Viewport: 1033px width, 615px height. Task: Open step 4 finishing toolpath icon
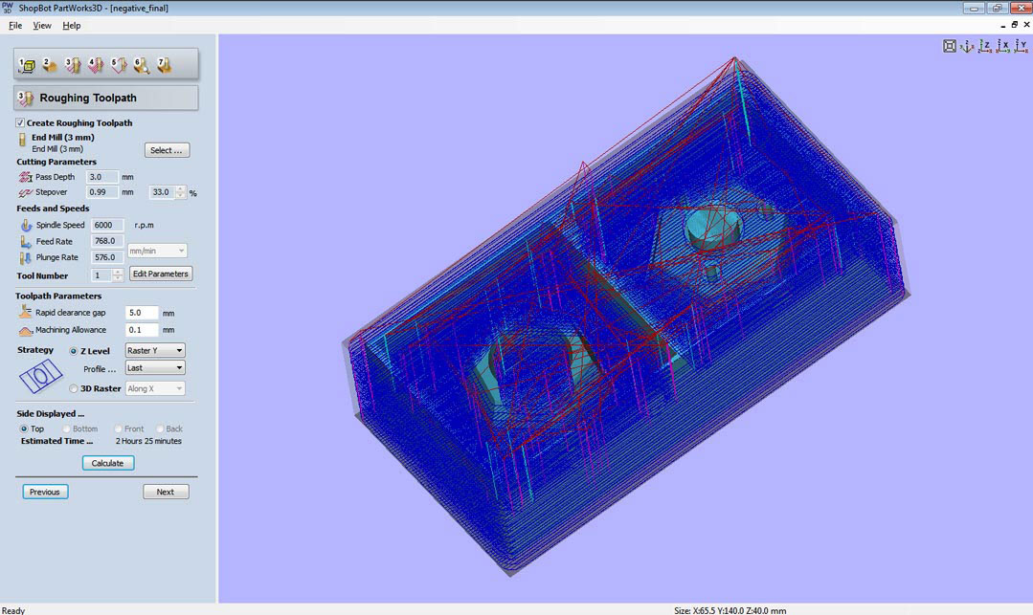coord(96,64)
